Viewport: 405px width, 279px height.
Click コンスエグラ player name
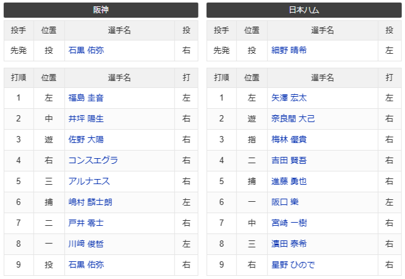pos(93,161)
